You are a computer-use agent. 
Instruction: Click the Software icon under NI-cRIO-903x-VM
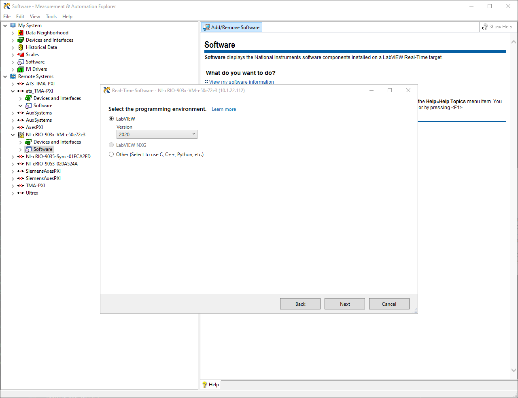[28, 149]
